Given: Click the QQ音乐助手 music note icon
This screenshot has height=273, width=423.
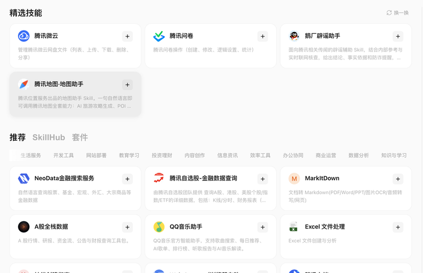Looking at the screenshot, I should click(x=159, y=227).
